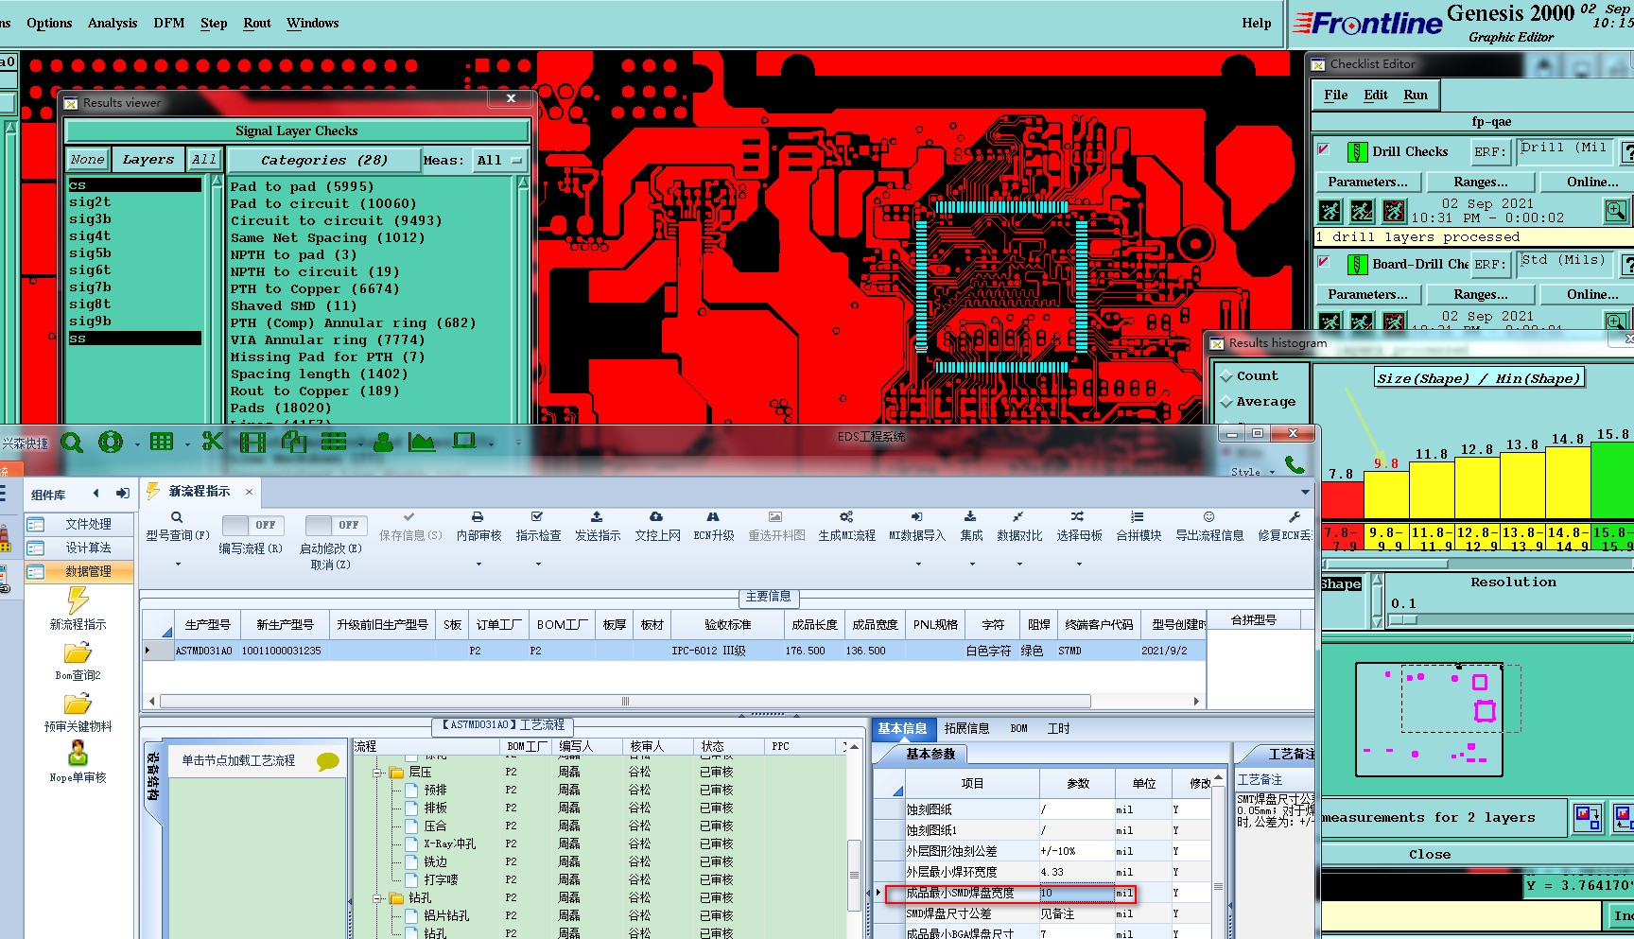Open the Analysis menu
The width and height of the screenshot is (1634, 939).
click(112, 23)
